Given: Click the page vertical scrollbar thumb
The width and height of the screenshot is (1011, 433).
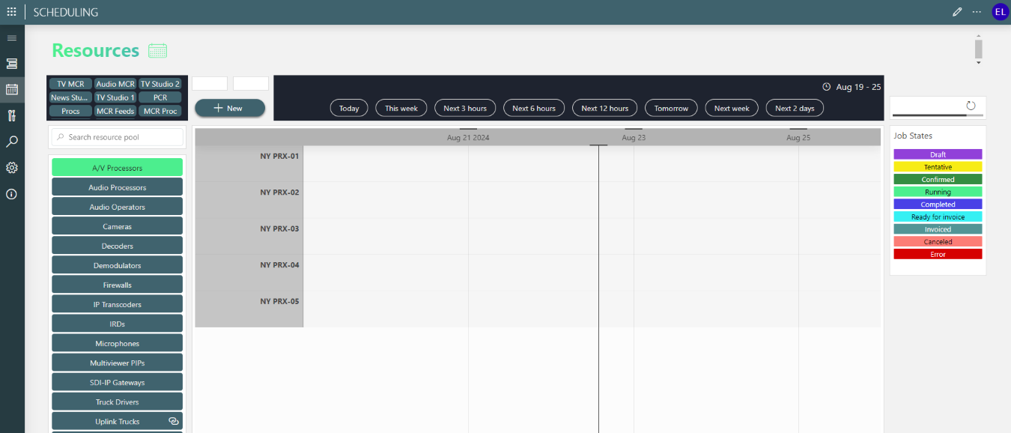Looking at the screenshot, I should click(x=978, y=49).
